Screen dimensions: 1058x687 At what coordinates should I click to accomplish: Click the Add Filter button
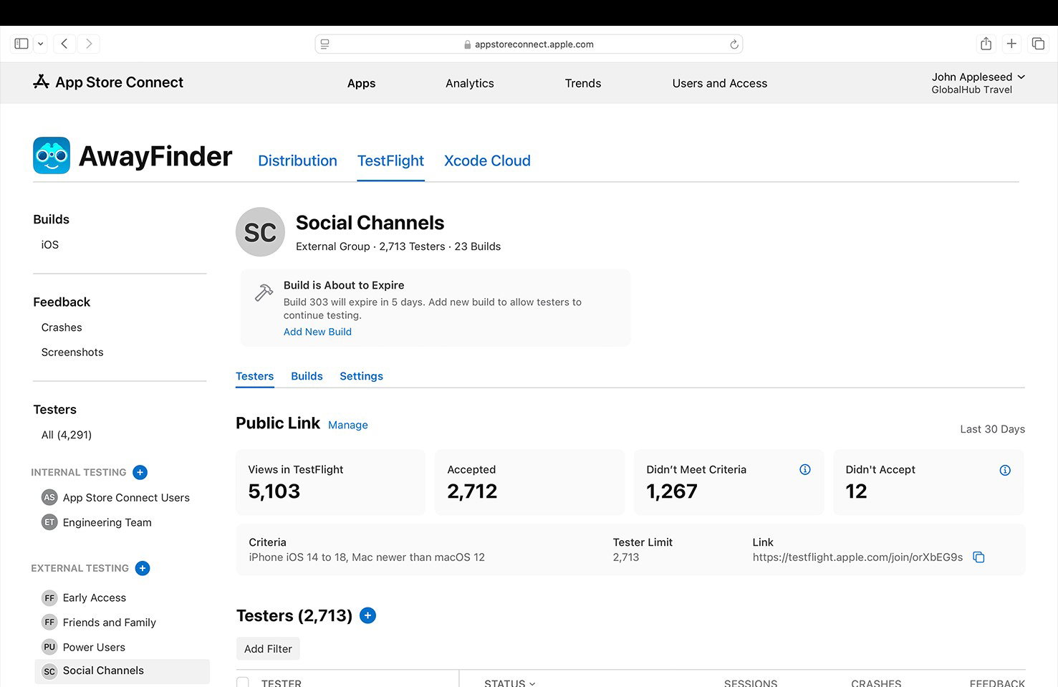(x=268, y=649)
